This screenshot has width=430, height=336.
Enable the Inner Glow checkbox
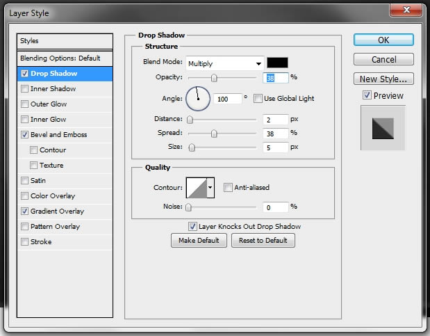coord(25,119)
